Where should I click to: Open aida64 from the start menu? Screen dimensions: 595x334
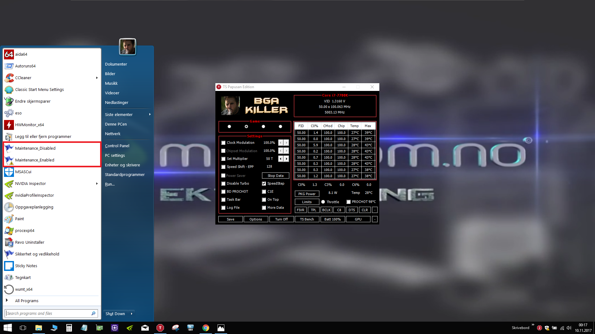pos(52,54)
